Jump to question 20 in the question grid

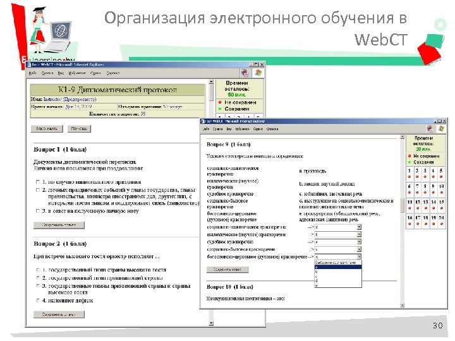click(441, 220)
